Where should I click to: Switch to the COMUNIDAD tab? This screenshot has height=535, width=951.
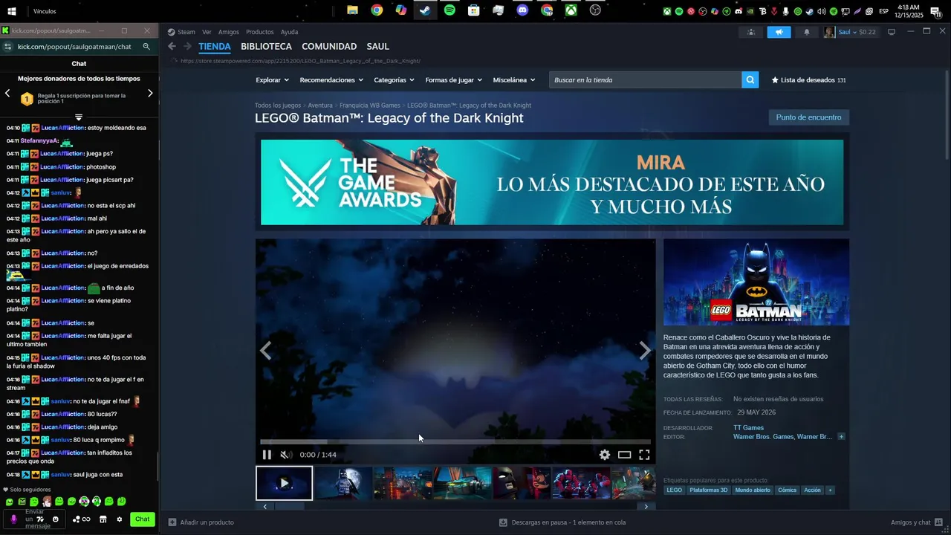tap(329, 46)
